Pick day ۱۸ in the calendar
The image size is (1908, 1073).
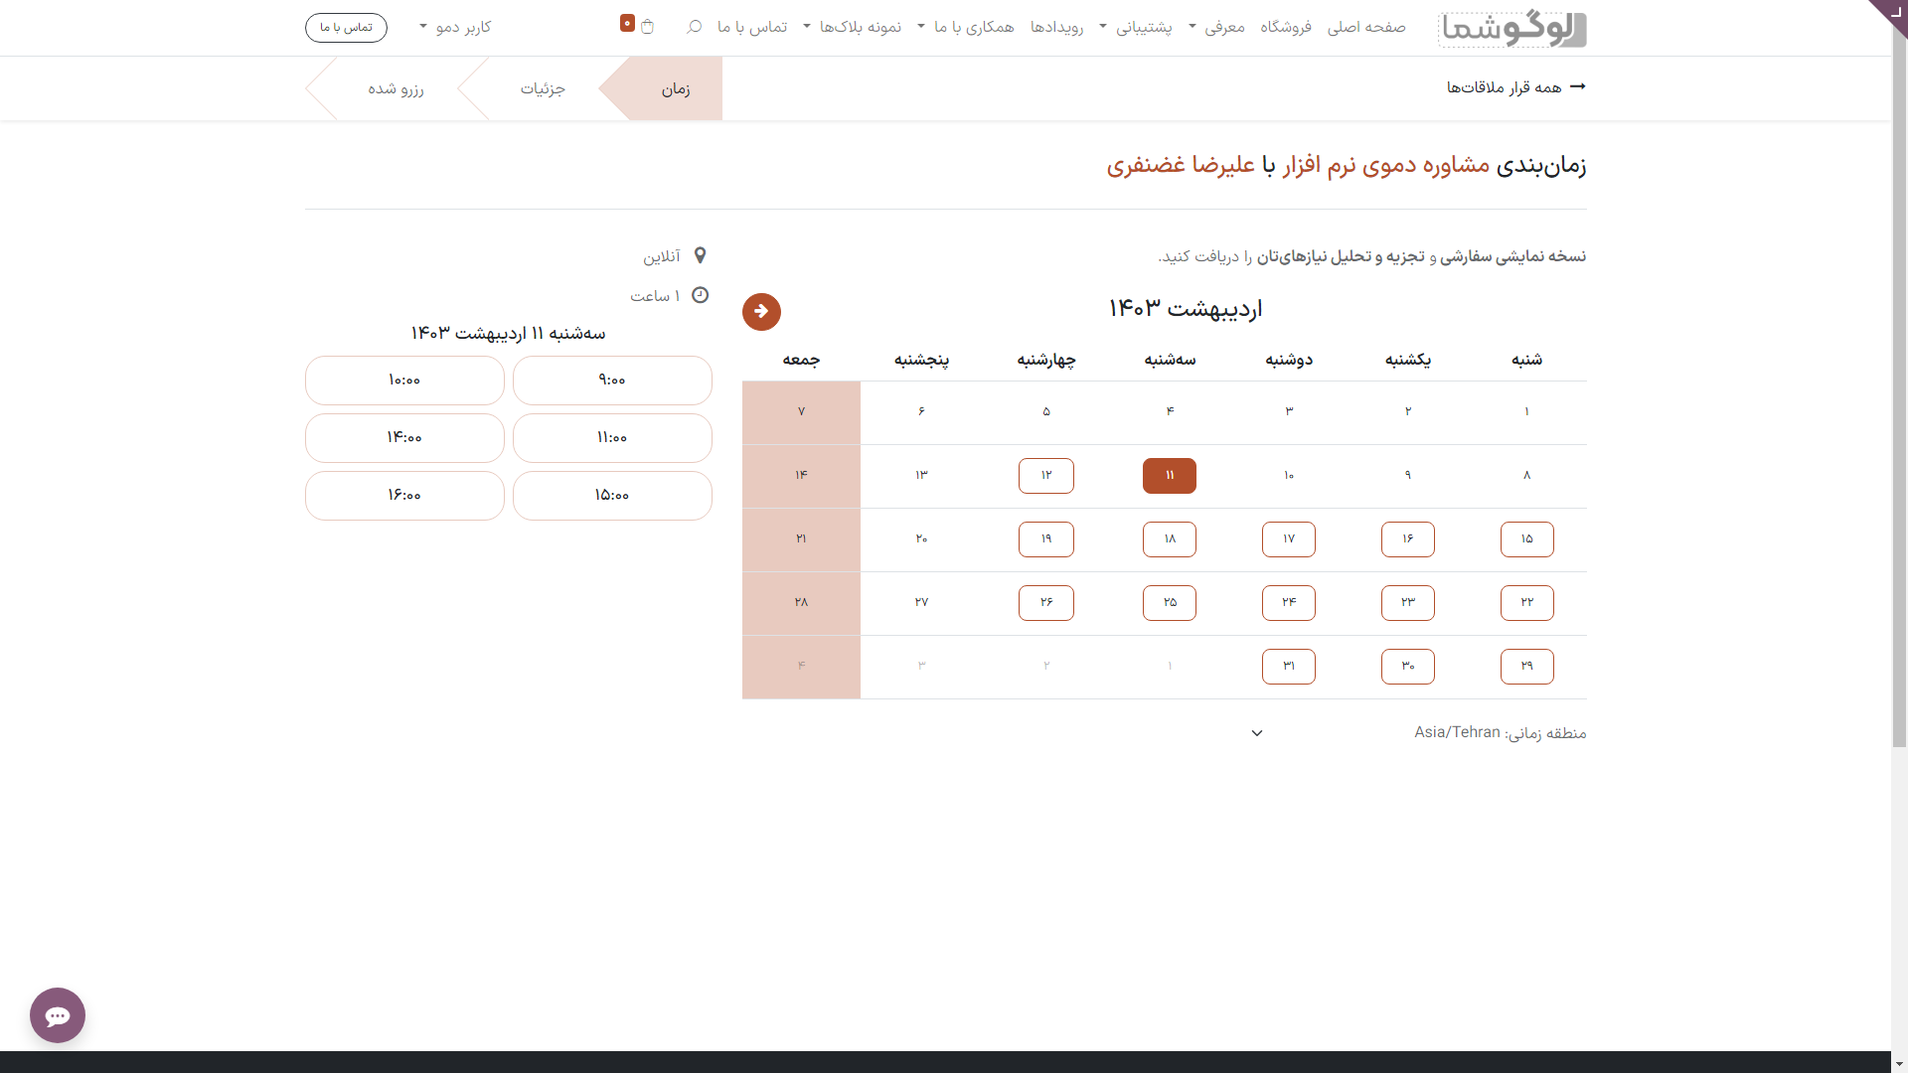[x=1170, y=539]
